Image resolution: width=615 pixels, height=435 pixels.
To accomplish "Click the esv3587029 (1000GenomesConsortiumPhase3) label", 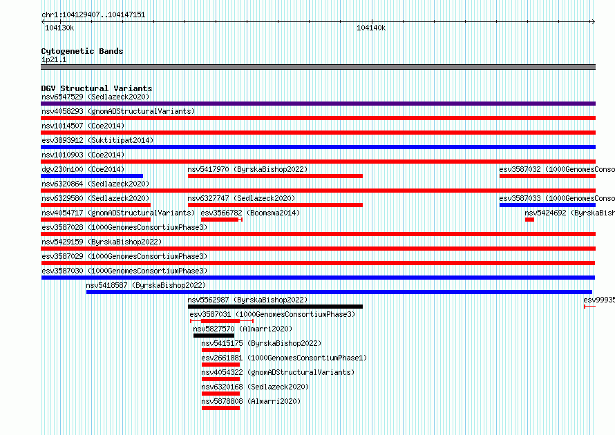I will (124, 256).
